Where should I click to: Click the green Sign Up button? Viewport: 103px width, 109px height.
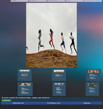coord(6,100)
